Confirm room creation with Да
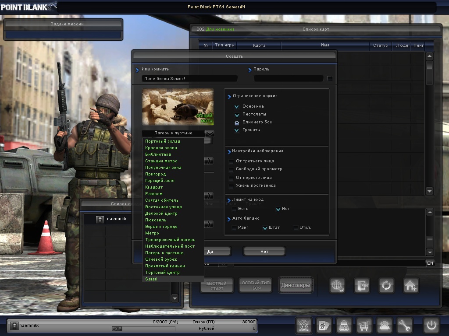The height and width of the screenshot is (336, 449). click(x=217, y=252)
